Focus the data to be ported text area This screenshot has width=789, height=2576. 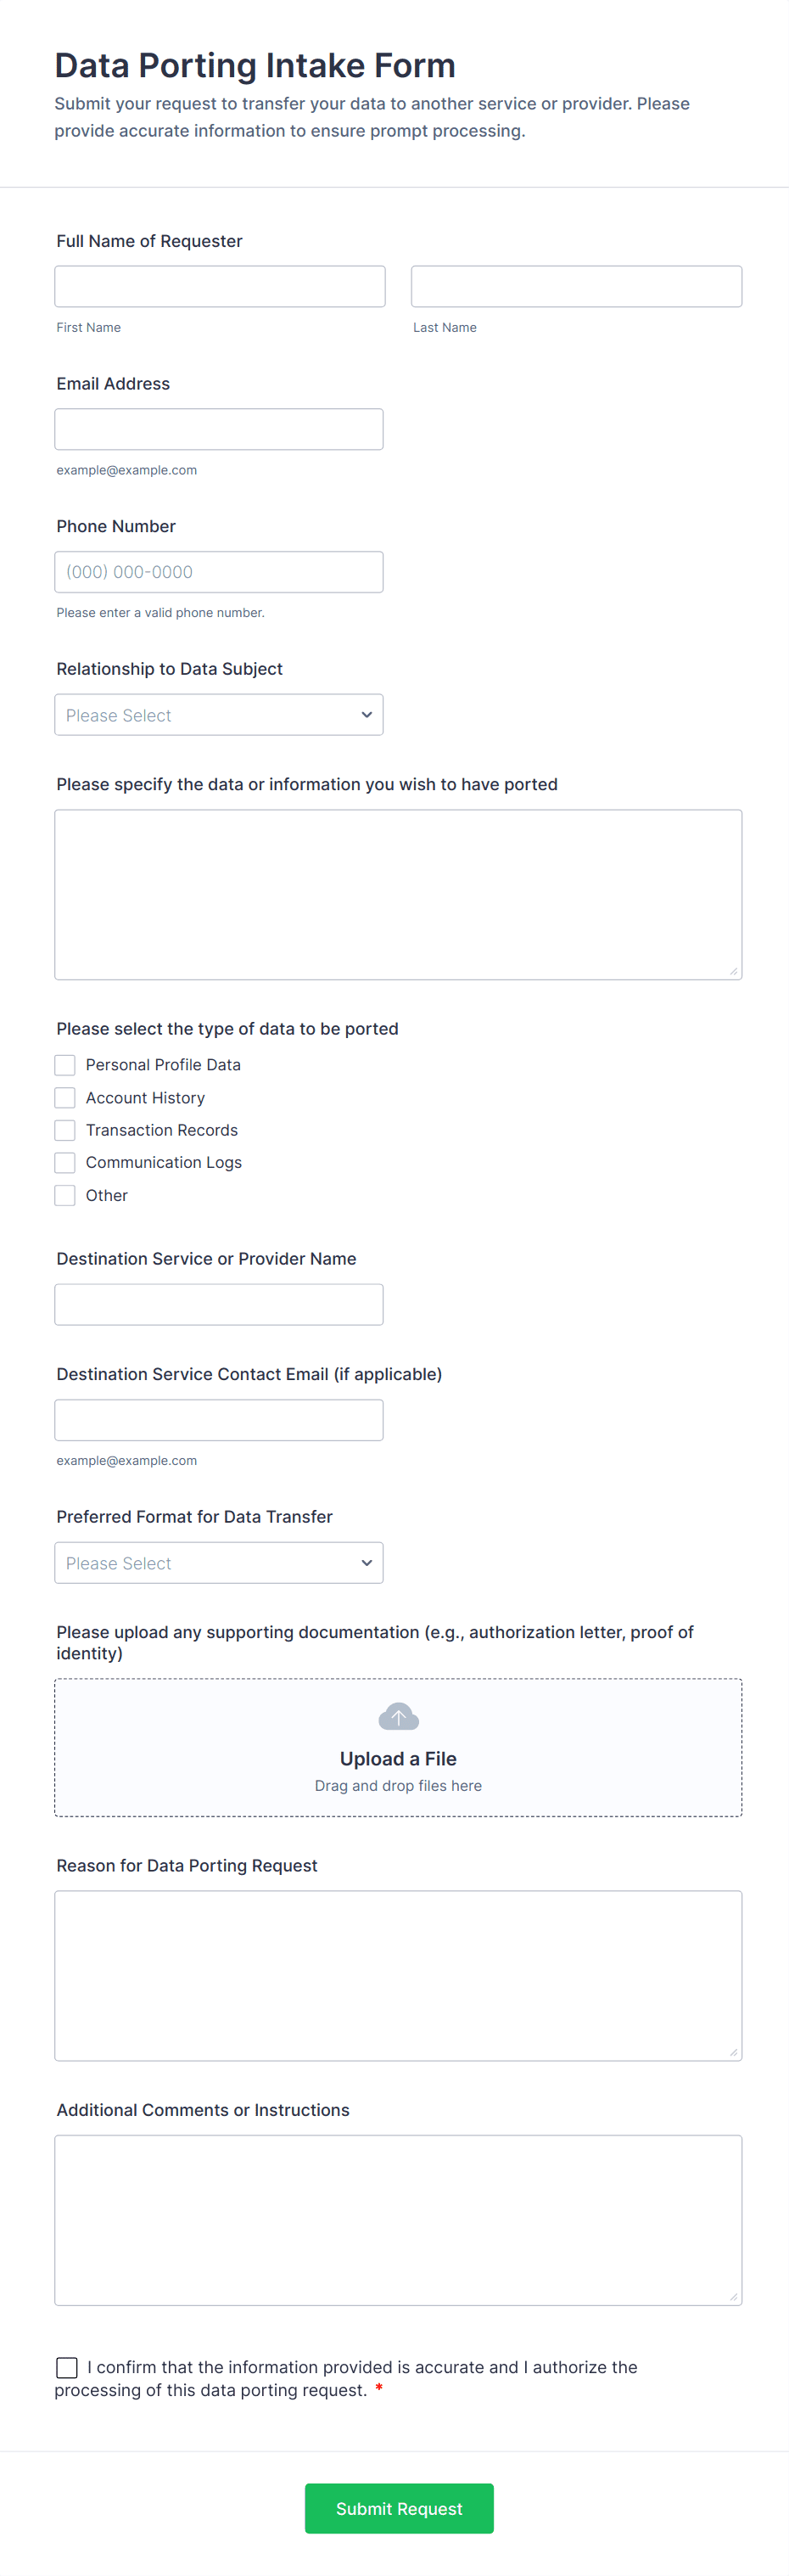(398, 895)
